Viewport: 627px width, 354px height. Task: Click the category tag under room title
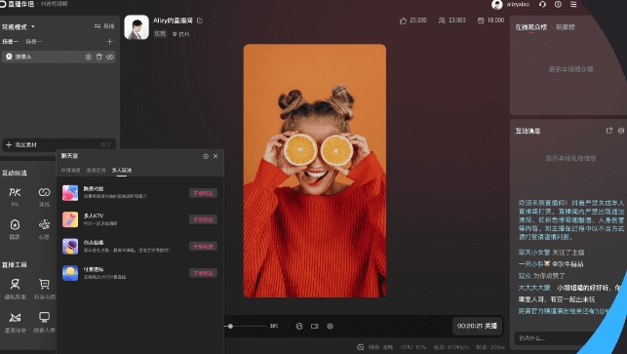click(160, 34)
